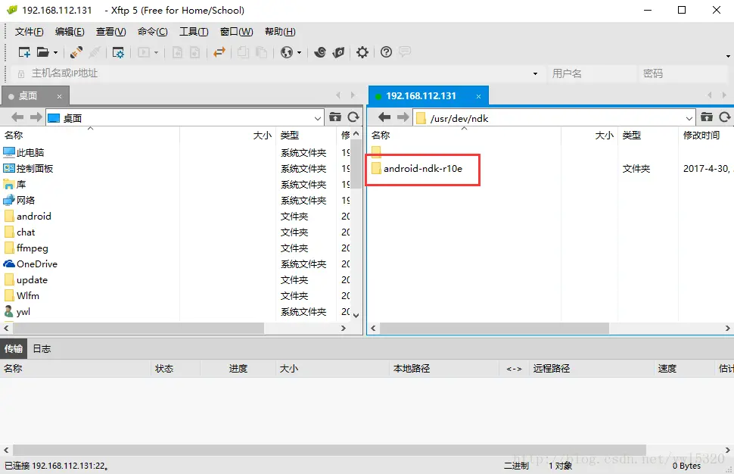Switch to the 日志 tab

point(42,348)
